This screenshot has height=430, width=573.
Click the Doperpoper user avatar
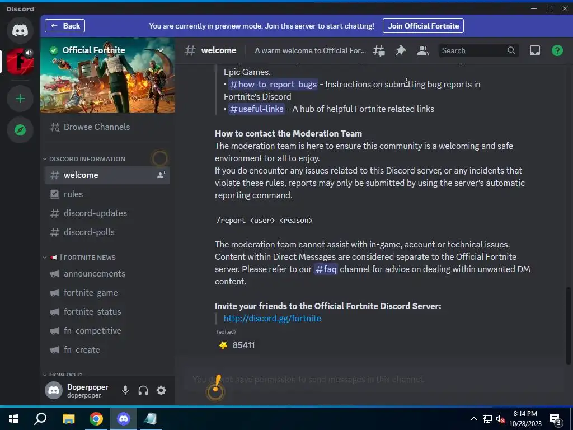click(54, 390)
